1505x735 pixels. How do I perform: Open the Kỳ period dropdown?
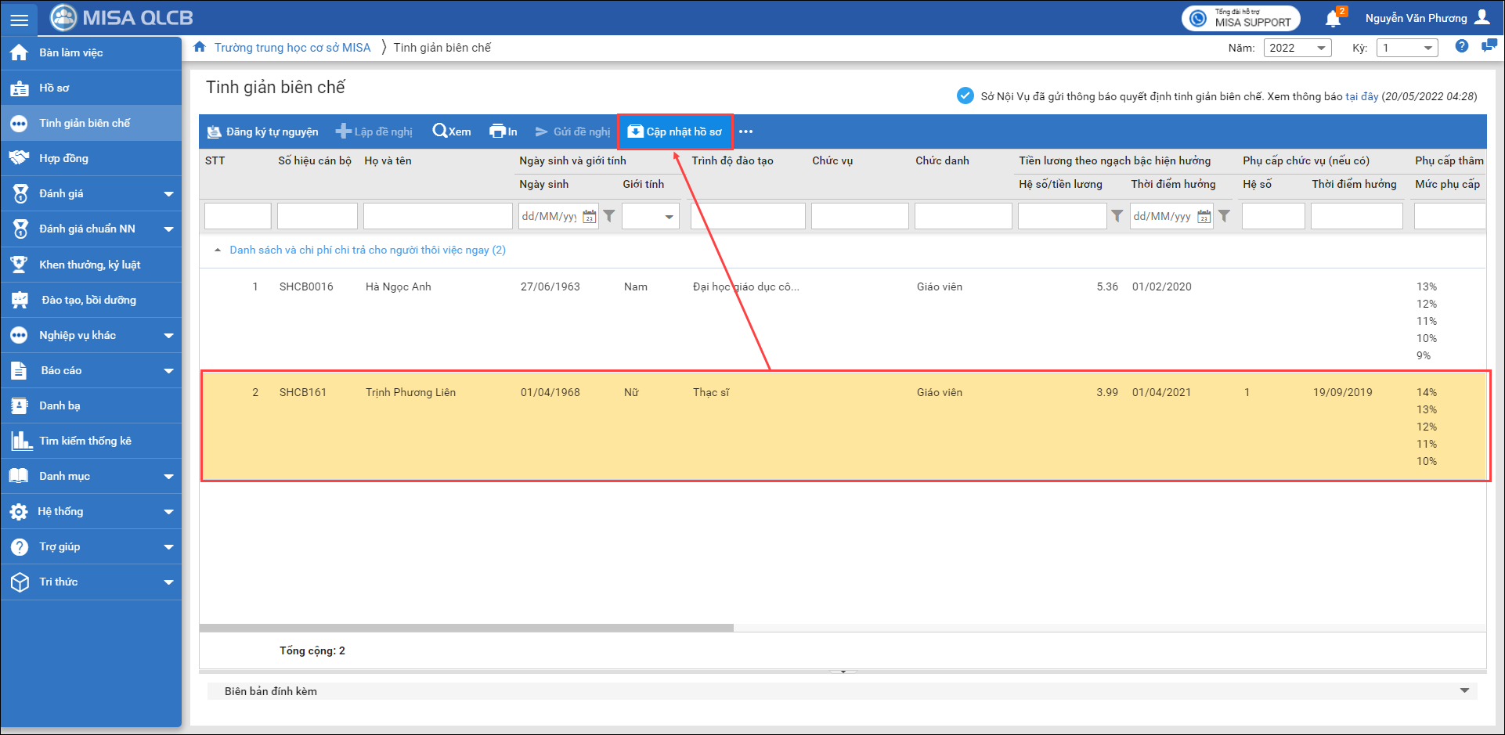click(x=1406, y=48)
